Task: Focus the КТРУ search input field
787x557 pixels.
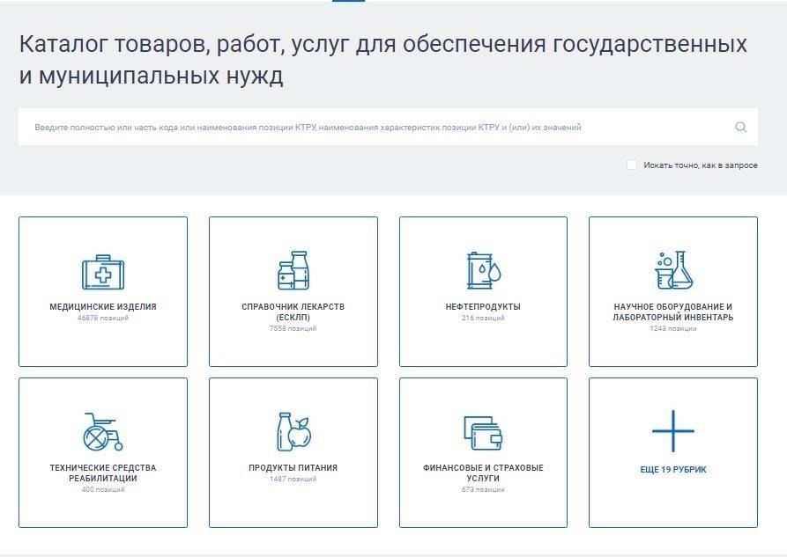Action: pos(388,127)
